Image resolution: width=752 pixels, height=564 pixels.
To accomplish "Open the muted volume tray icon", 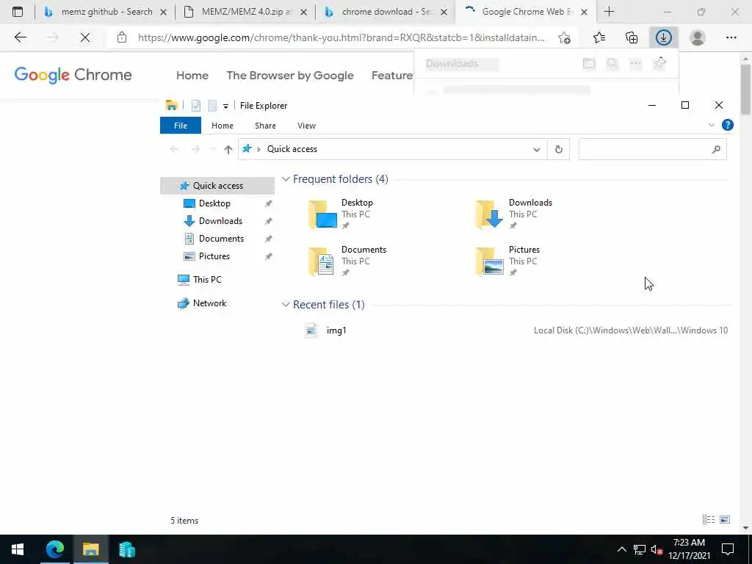I will (x=657, y=549).
